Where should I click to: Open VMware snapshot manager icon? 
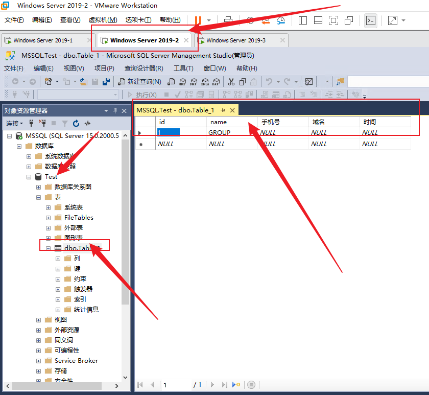point(281,20)
